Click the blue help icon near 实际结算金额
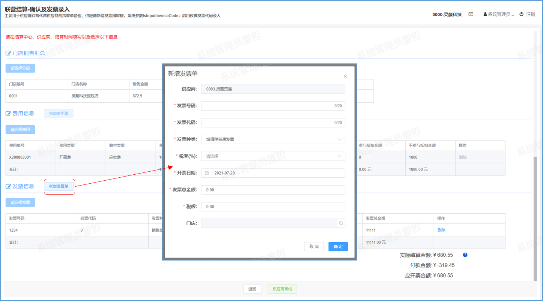 tap(465, 255)
